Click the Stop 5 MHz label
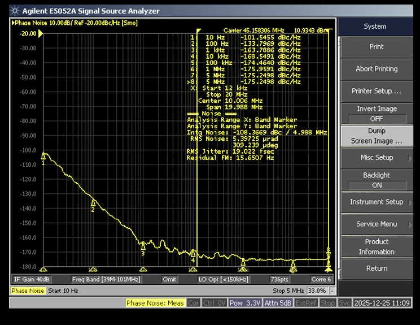420x325 pixels. coord(288,291)
